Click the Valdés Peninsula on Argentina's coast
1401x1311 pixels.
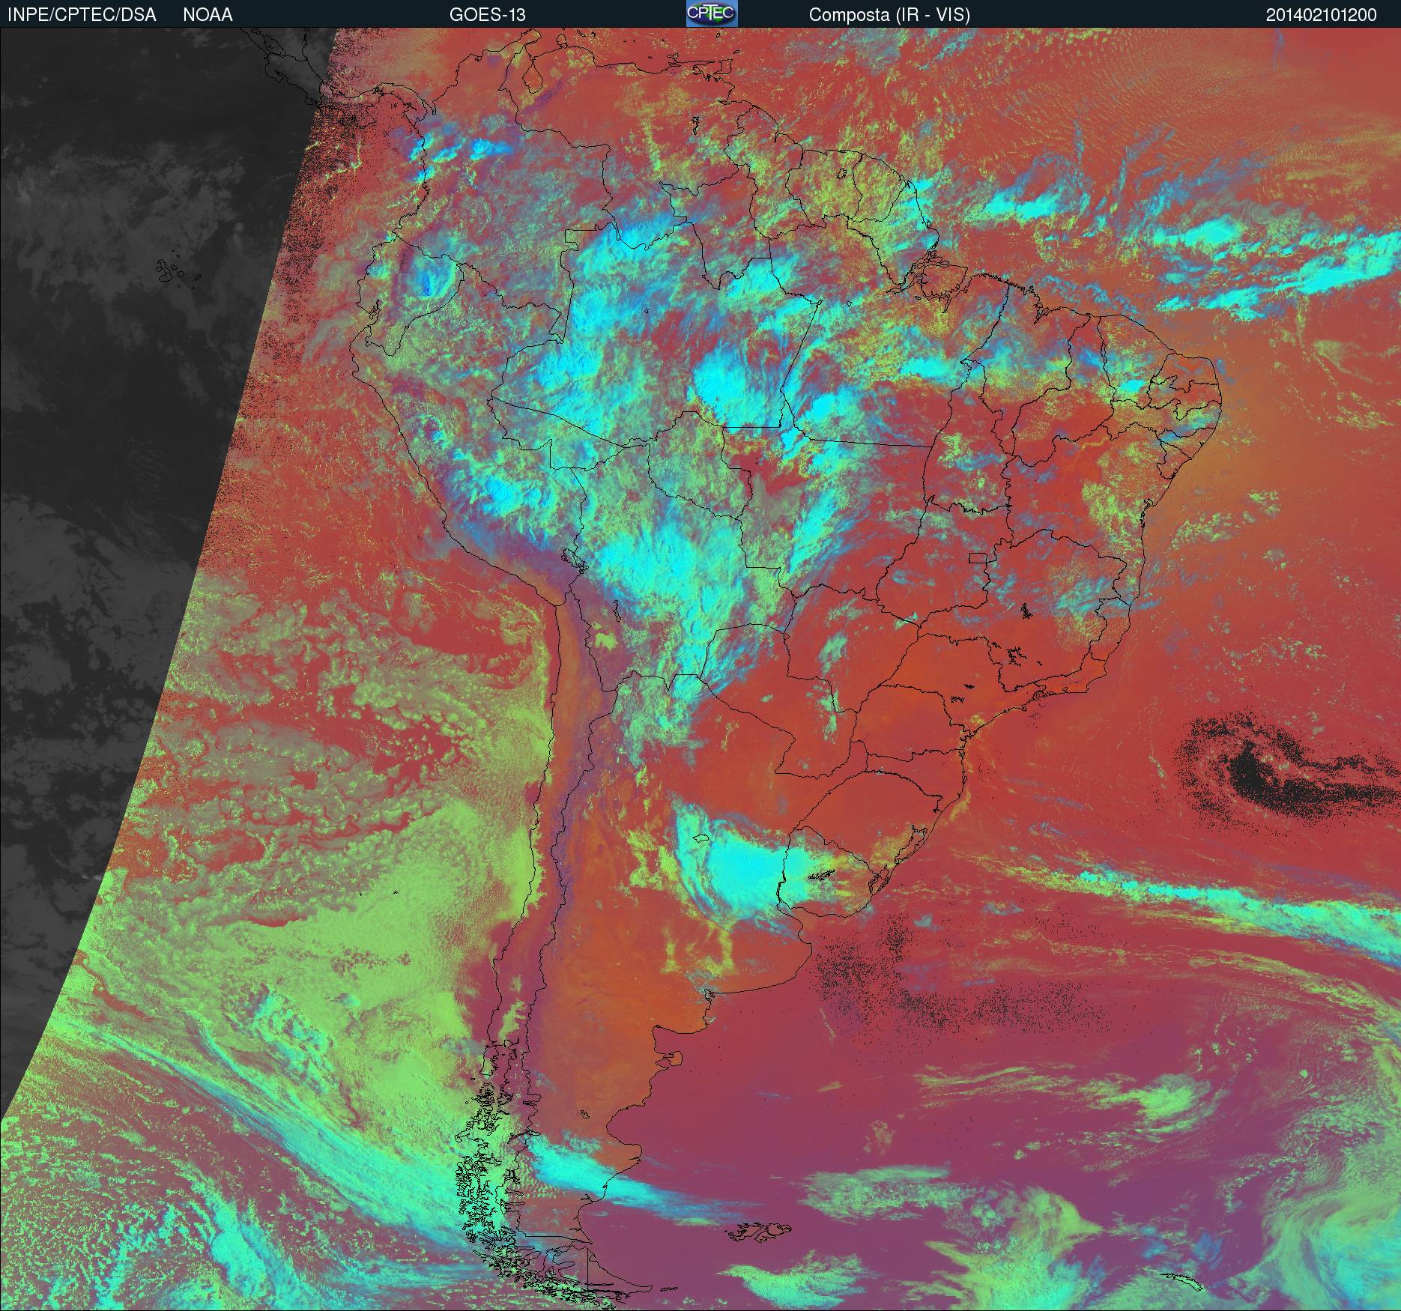tap(677, 1060)
